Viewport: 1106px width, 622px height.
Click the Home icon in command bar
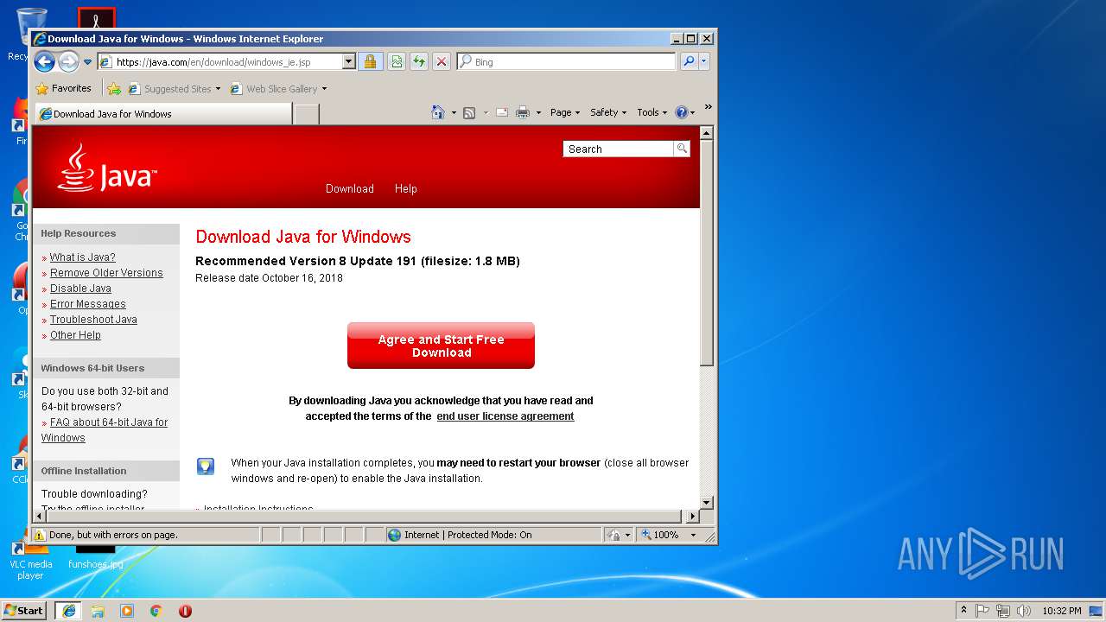tap(438, 112)
